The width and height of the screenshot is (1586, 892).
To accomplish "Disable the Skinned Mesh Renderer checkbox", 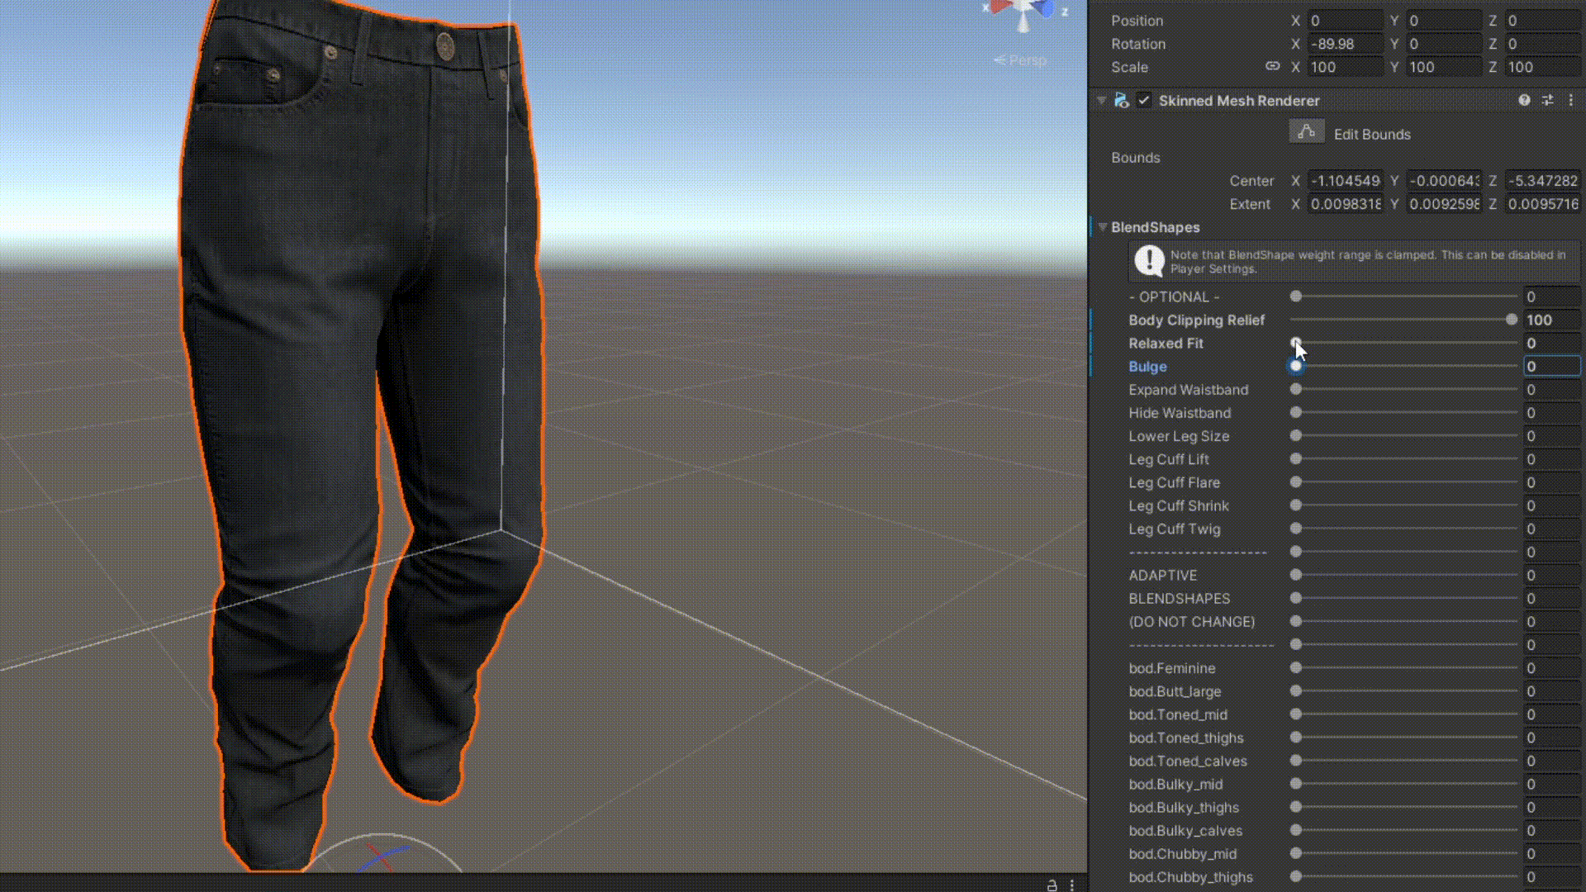I will click(1144, 100).
